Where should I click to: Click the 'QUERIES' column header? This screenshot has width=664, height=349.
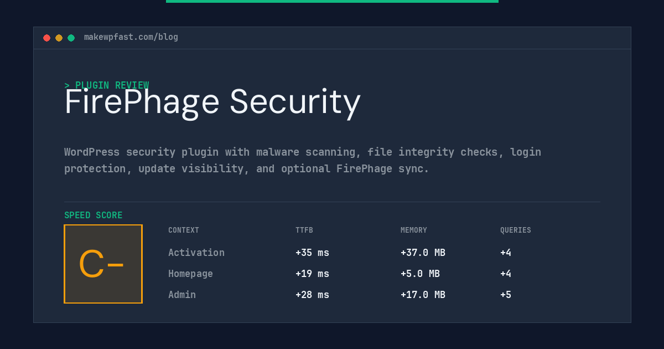(516, 230)
